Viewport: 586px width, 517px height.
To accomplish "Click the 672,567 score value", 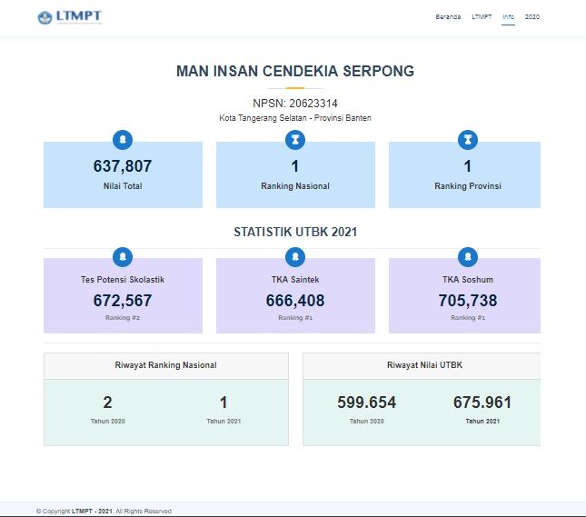I will click(123, 301).
